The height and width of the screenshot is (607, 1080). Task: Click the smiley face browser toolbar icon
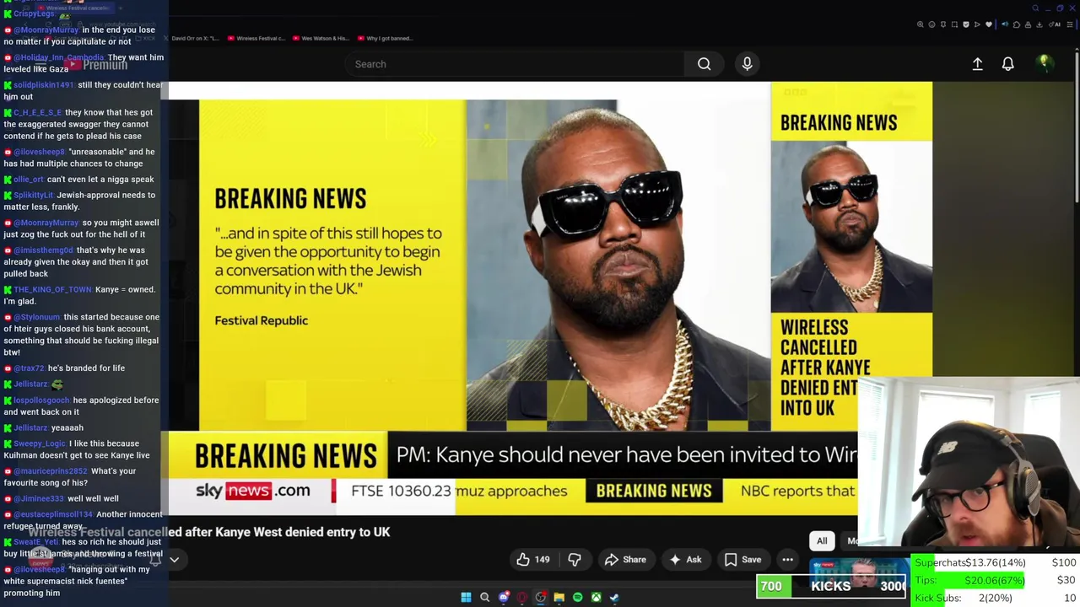click(931, 24)
